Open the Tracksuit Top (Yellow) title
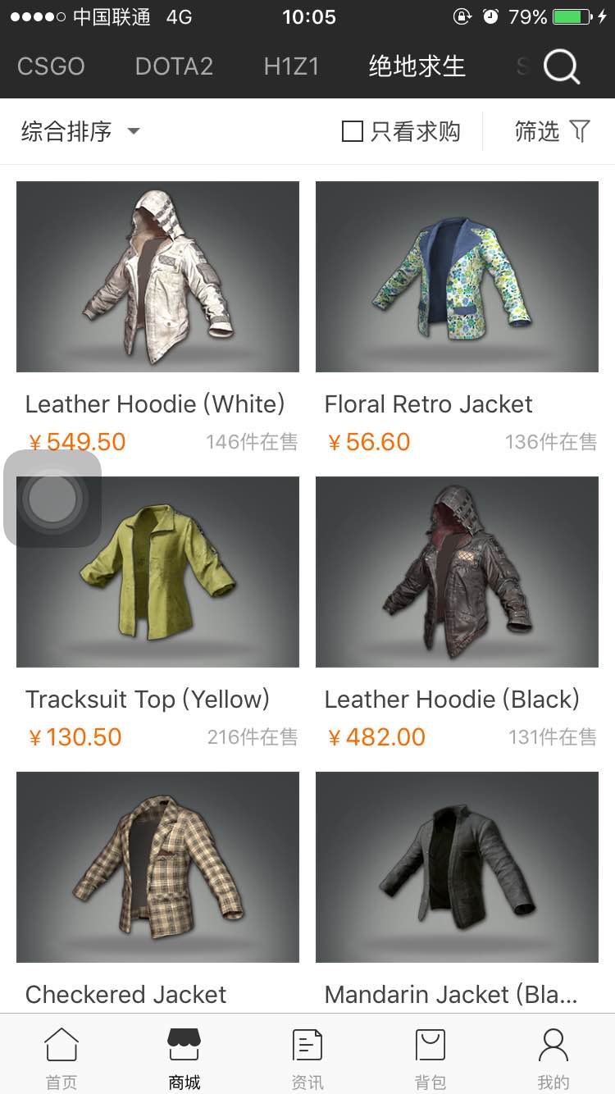Viewport: 615px width, 1094px height. pyautogui.click(x=148, y=700)
